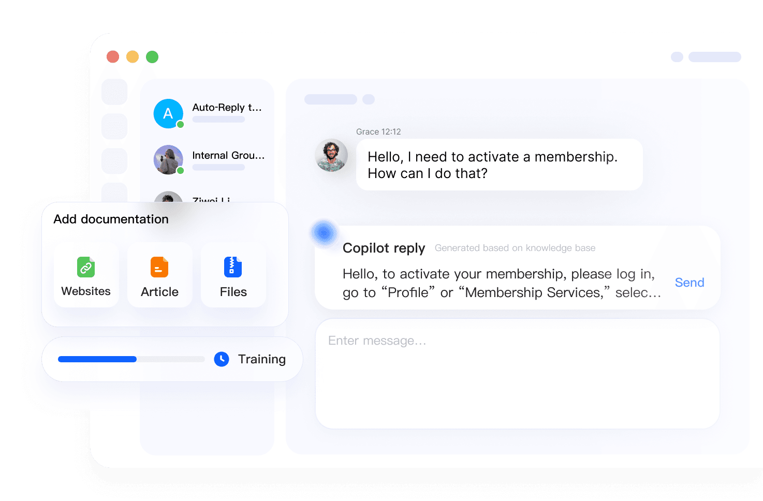763x501 pixels.
Task: Click the Training progress bar
Action: [x=131, y=359]
